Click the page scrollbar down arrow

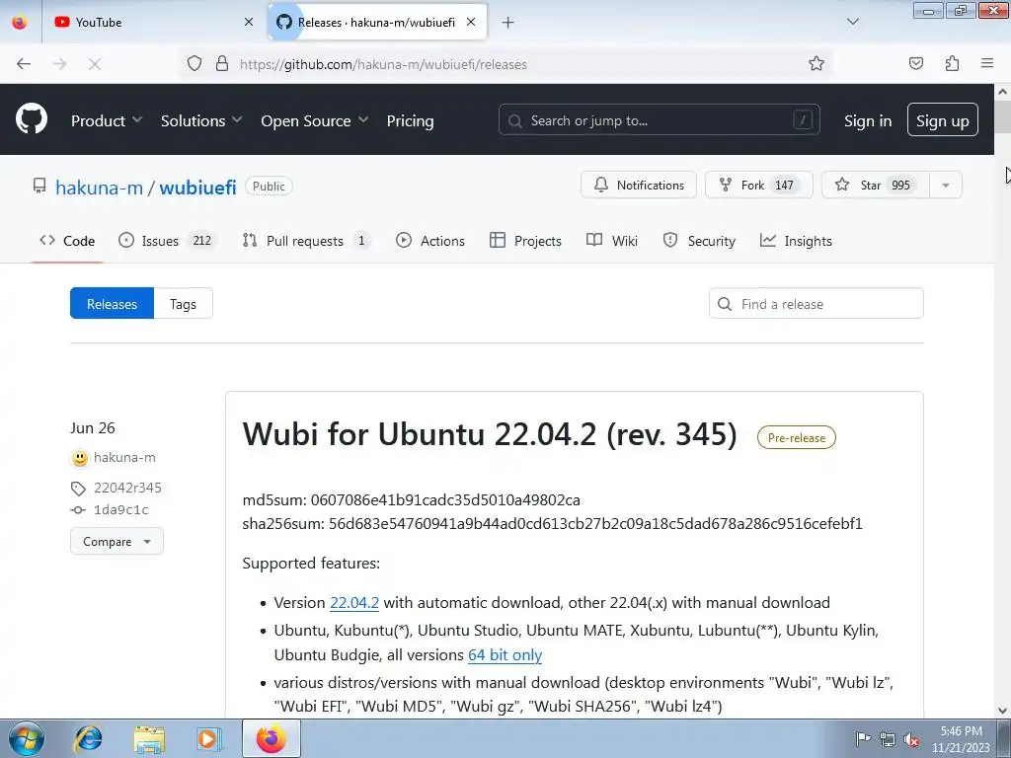point(1003,711)
